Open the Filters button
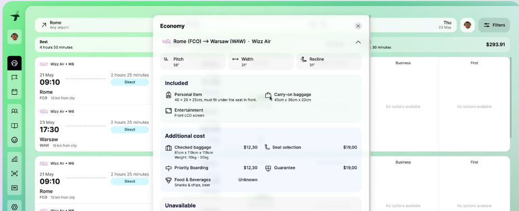Screen dimensions: 519x211 pyautogui.click(x=494, y=25)
